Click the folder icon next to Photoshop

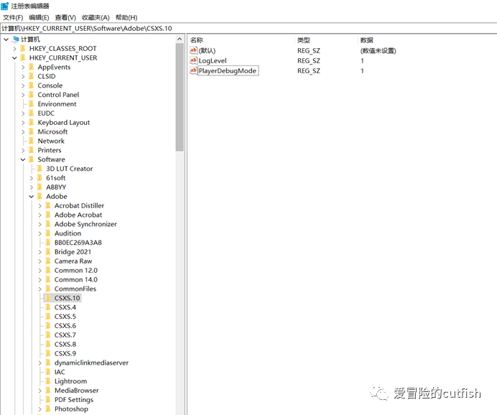pos(48,409)
